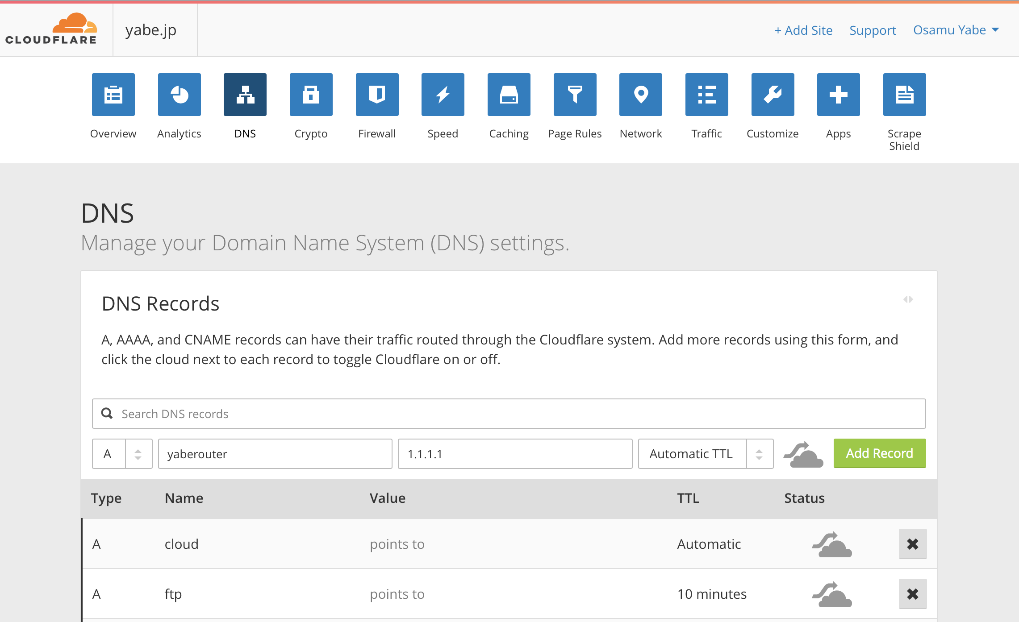Click the + Add Site link
This screenshot has height=622, width=1019.
coord(803,30)
